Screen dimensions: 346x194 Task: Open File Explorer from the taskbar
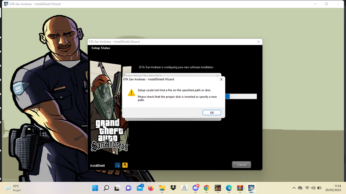click(x=162, y=188)
